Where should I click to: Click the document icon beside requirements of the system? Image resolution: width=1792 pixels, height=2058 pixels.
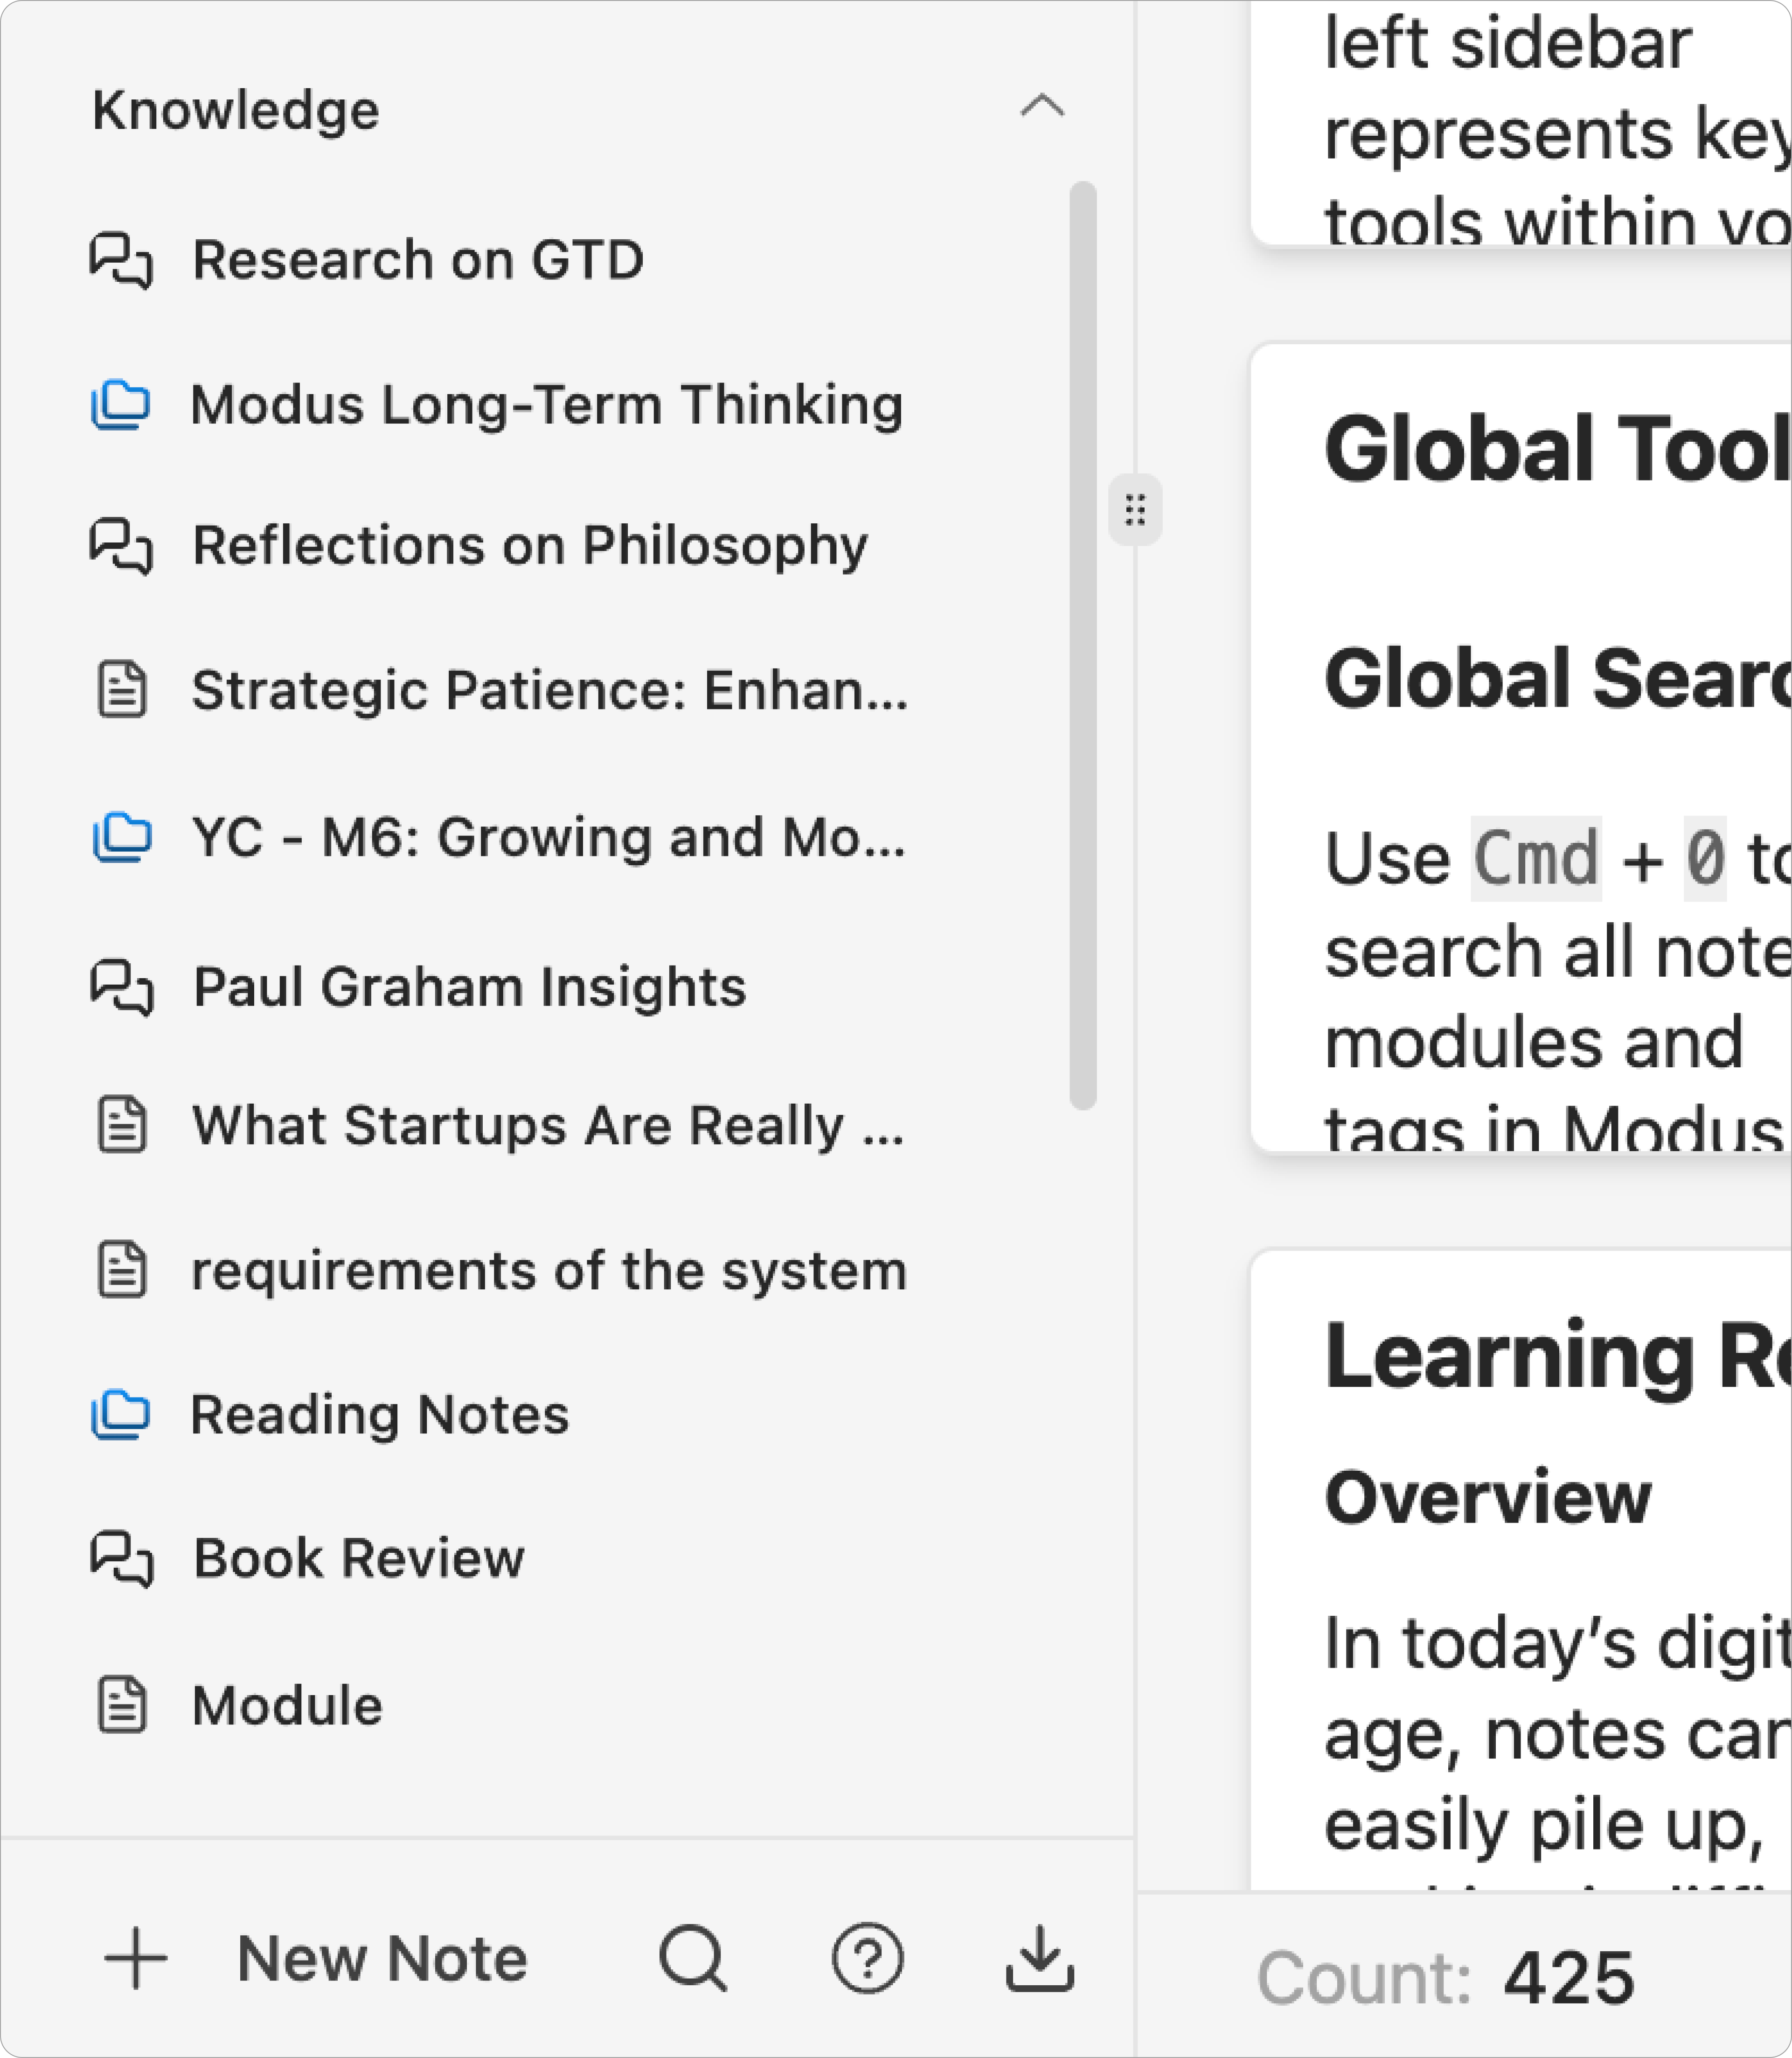click(122, 1270)
